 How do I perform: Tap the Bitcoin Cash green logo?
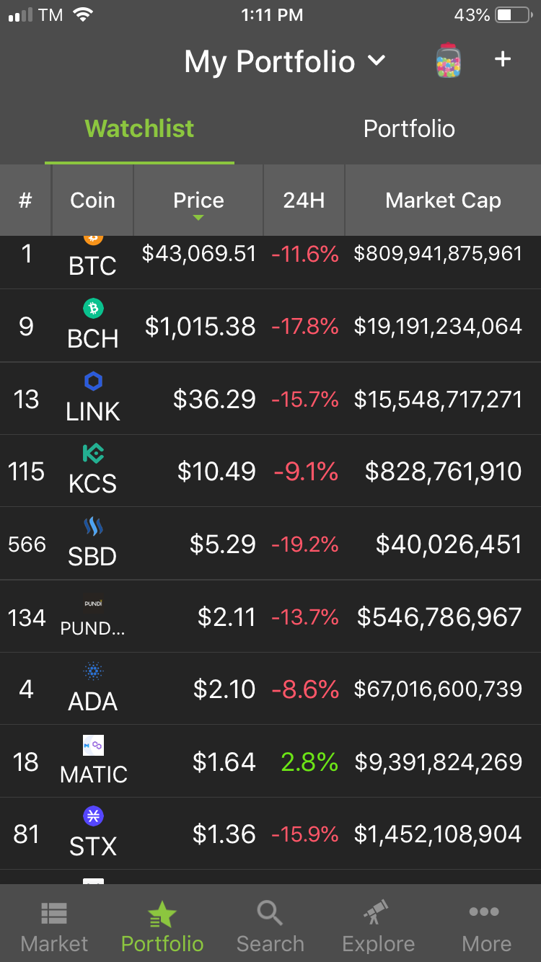[x=93, y=309]
